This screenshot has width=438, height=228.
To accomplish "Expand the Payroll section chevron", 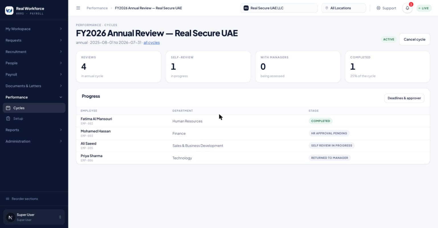I will pyautogui.click(x=61, y=74).
